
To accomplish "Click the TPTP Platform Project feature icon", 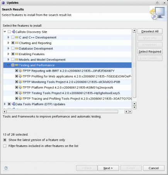I will click(x=20, y=87).
